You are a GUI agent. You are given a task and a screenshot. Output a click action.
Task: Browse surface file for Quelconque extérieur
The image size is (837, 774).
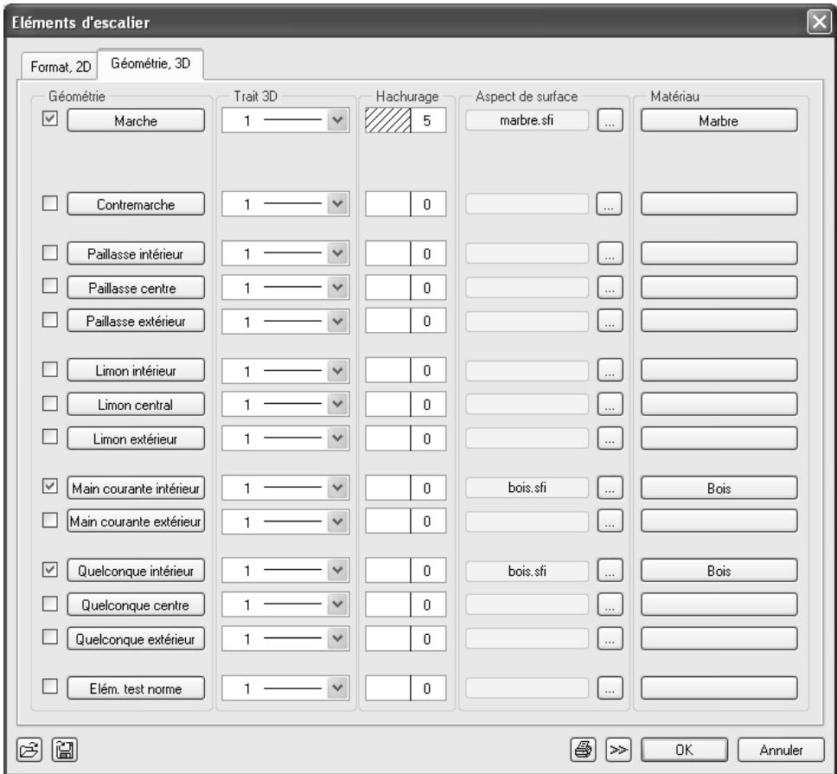(610, 638)
